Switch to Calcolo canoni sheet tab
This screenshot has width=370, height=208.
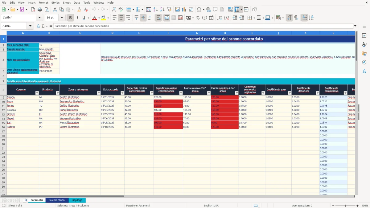click(x=57, y=200)
